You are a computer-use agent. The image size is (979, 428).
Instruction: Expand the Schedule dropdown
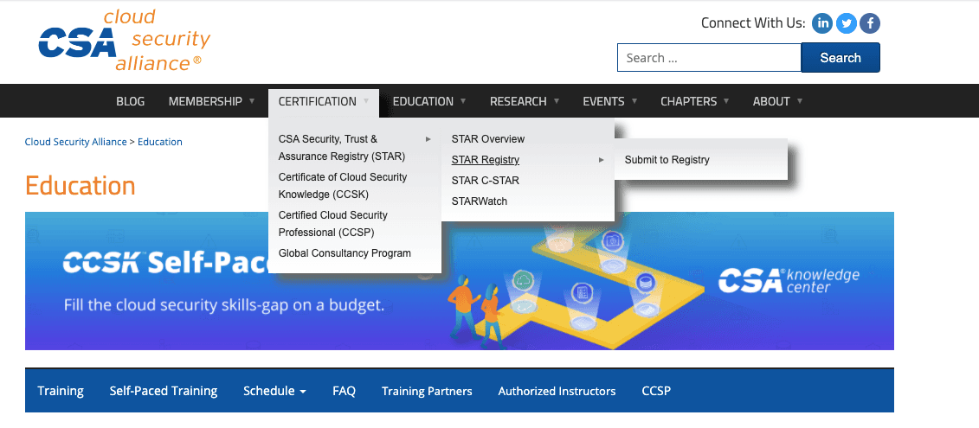(274, 391)
